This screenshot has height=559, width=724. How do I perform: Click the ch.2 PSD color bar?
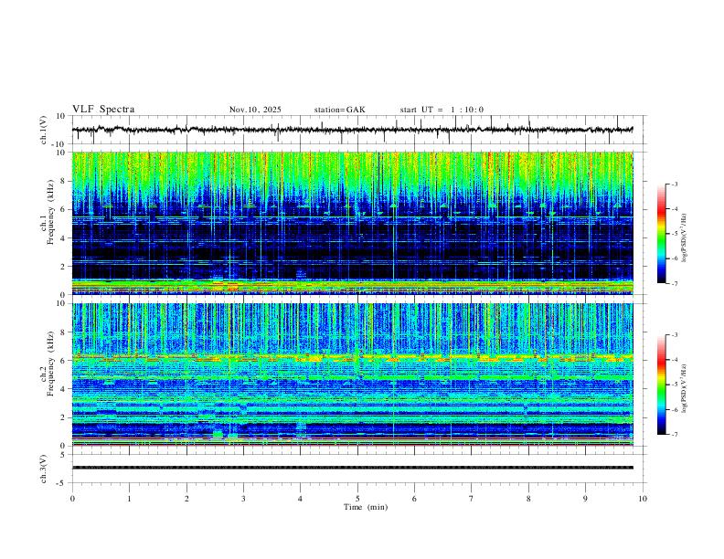pyautogui.click(x=662, y=385)
